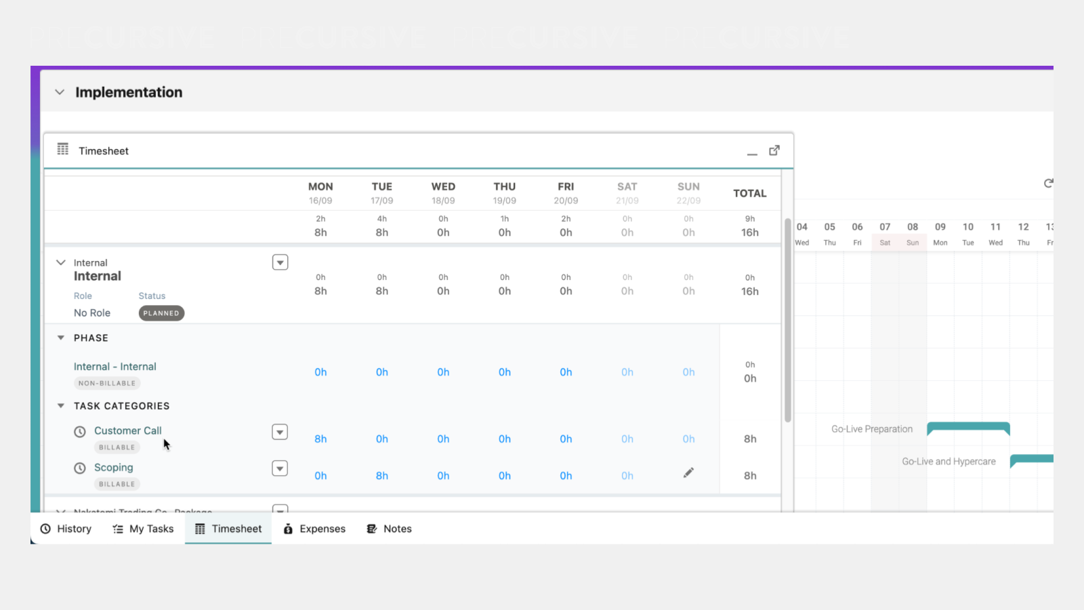Click the clock icon beside Customer Call
This screenshot has height=610, width=1084.
click(x=80, y=432)
